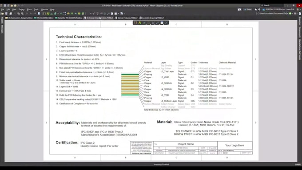Image resolution: width=302 pixels, height=170 pixels.
Task: Switch to Connectors_Relays Switches document tab
Action: [x=19, y=18]
